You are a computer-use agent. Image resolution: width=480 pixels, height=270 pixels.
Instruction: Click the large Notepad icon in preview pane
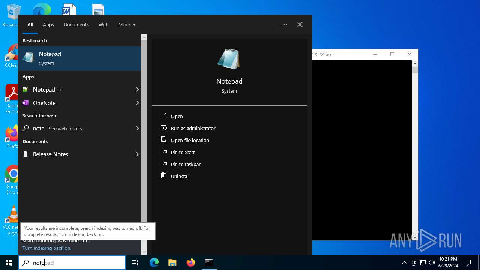229,59
